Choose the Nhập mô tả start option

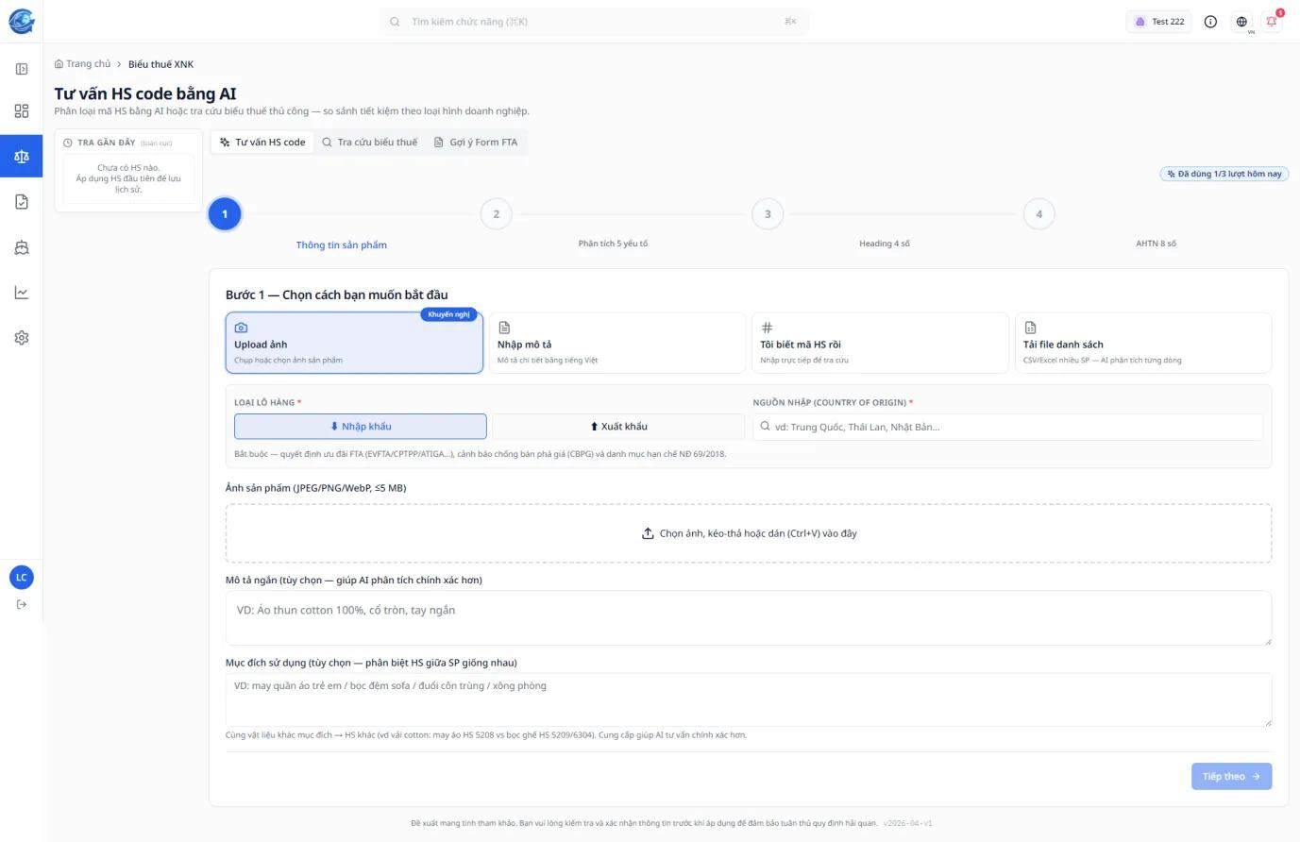pos(617,343)
